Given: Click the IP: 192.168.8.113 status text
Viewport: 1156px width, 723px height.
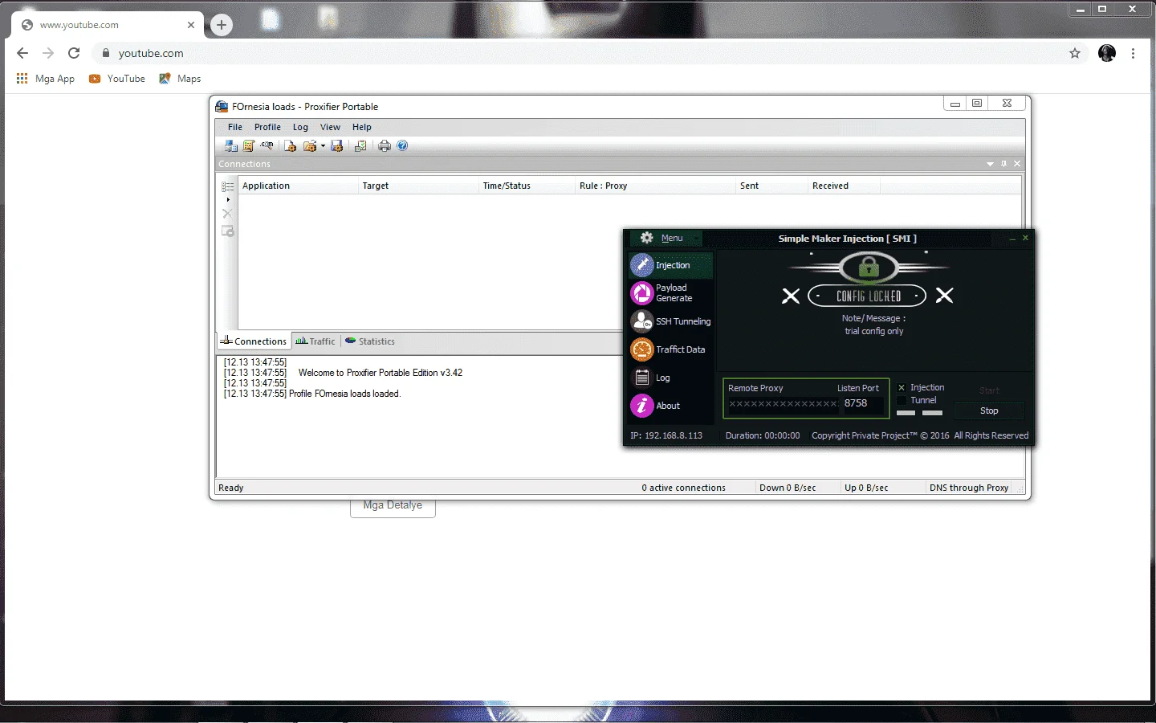Looking at the screenshot, I should (666, 435).
